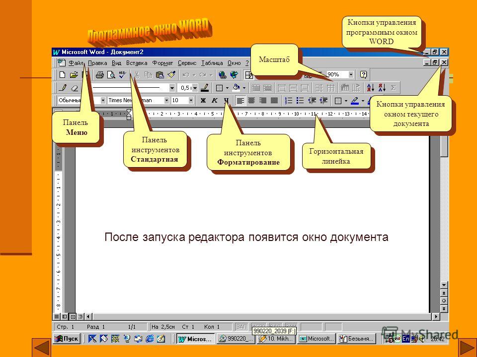This screenshot has height=357, width=477.
Task: Open the 0,5 line weight dropdown
Action: [x=195, y=88]
